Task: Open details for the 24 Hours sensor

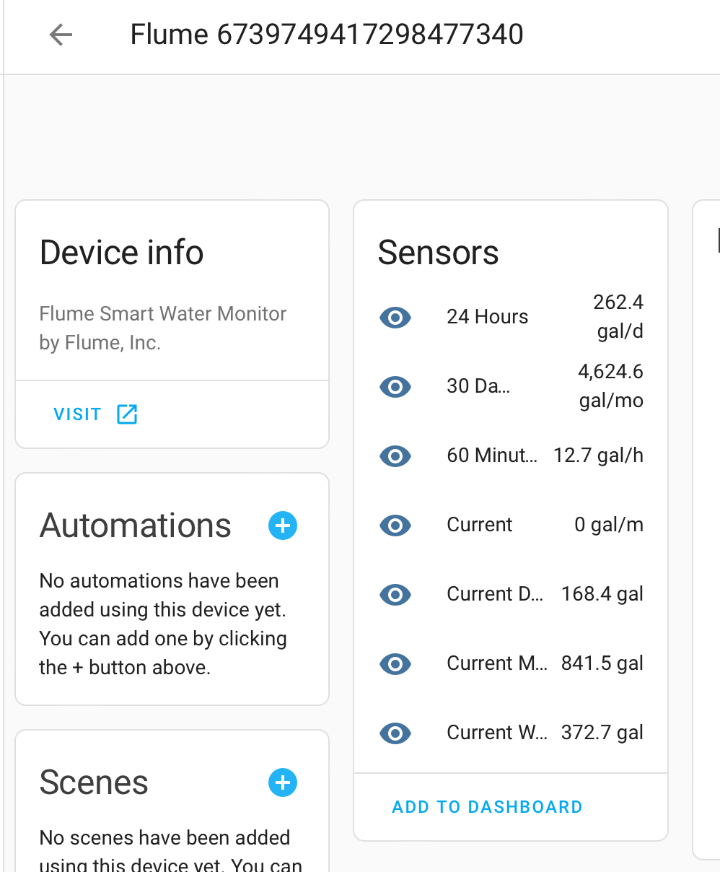Action: pos(488,316)
